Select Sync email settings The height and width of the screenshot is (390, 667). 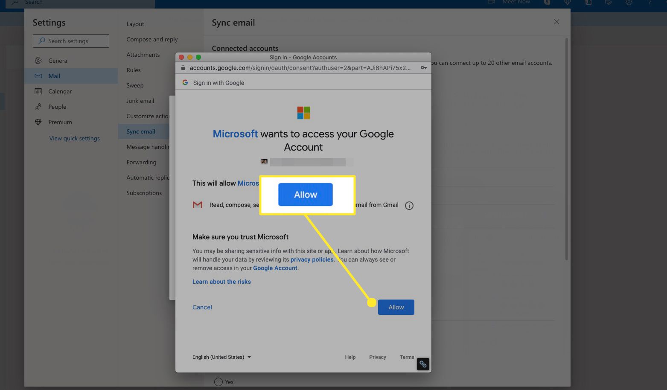pyautogui.click(x=144, y=131)
